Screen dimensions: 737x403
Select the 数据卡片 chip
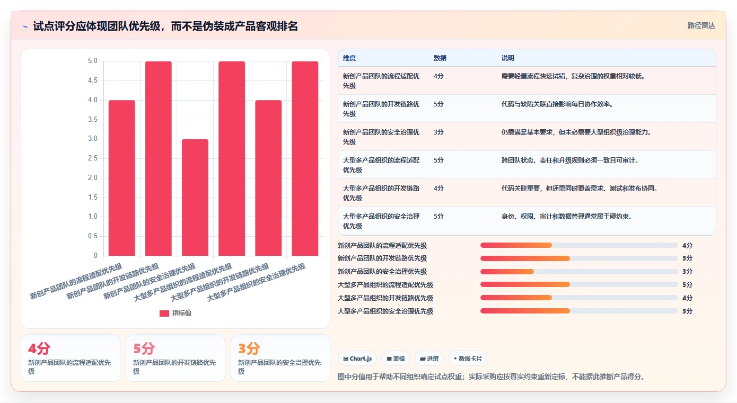coord(468,359)
